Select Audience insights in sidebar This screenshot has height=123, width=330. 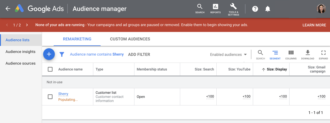(20, 52)
